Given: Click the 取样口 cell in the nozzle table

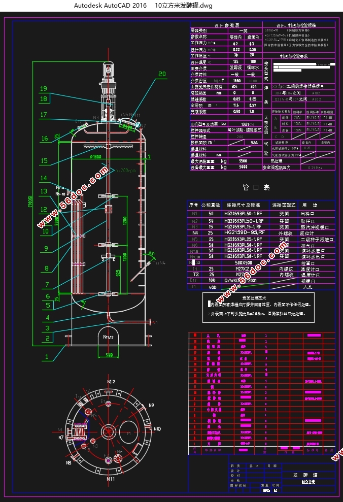Looking at the screenshot, I should 307,221.
